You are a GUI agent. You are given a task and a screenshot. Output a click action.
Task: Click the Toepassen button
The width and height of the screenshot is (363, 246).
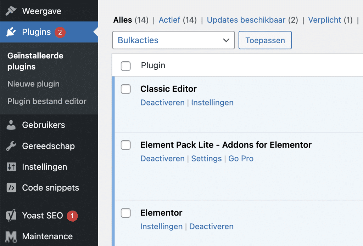pyautogui.click(x=265, y=40)
